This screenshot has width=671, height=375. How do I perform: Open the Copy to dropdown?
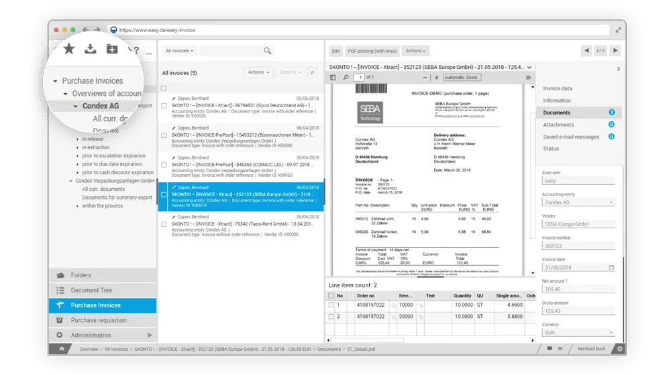[291, 72]
